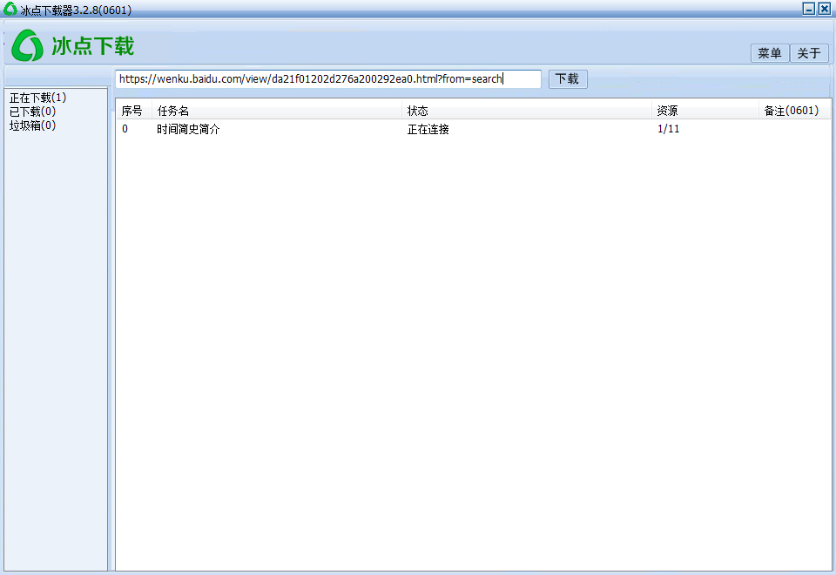Screen dimensions: 836x575
Task: Sort by the 状态 column header
Action: tap(527, 111)
